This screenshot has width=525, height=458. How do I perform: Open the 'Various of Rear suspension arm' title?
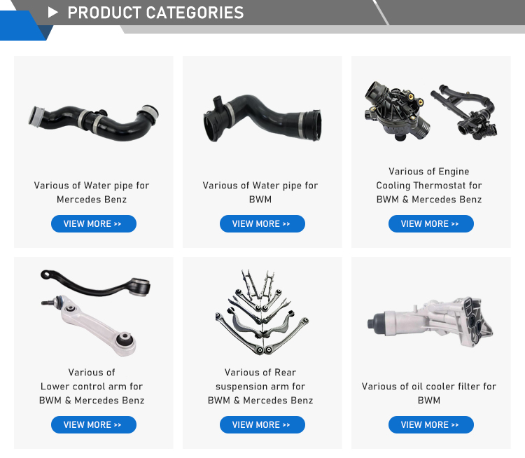[x=260, y=387]
